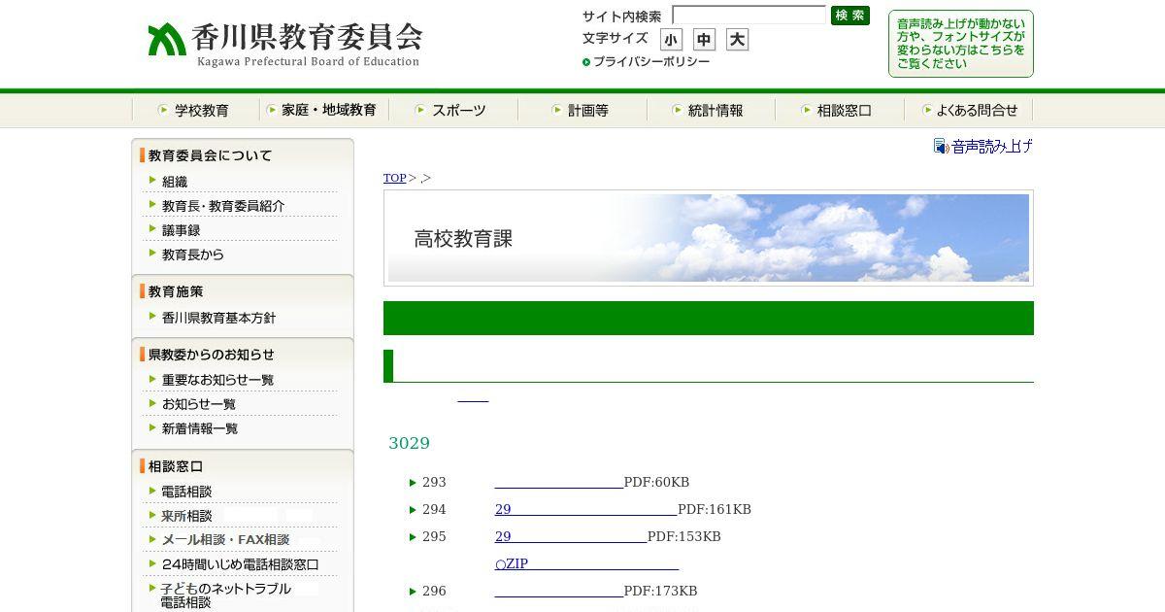Open the 統計情報 navigation menu

pyautogui.click(x=711, y=111)
